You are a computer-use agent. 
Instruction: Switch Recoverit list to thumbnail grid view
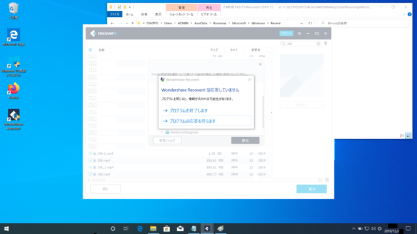click(x=320, y=180)
